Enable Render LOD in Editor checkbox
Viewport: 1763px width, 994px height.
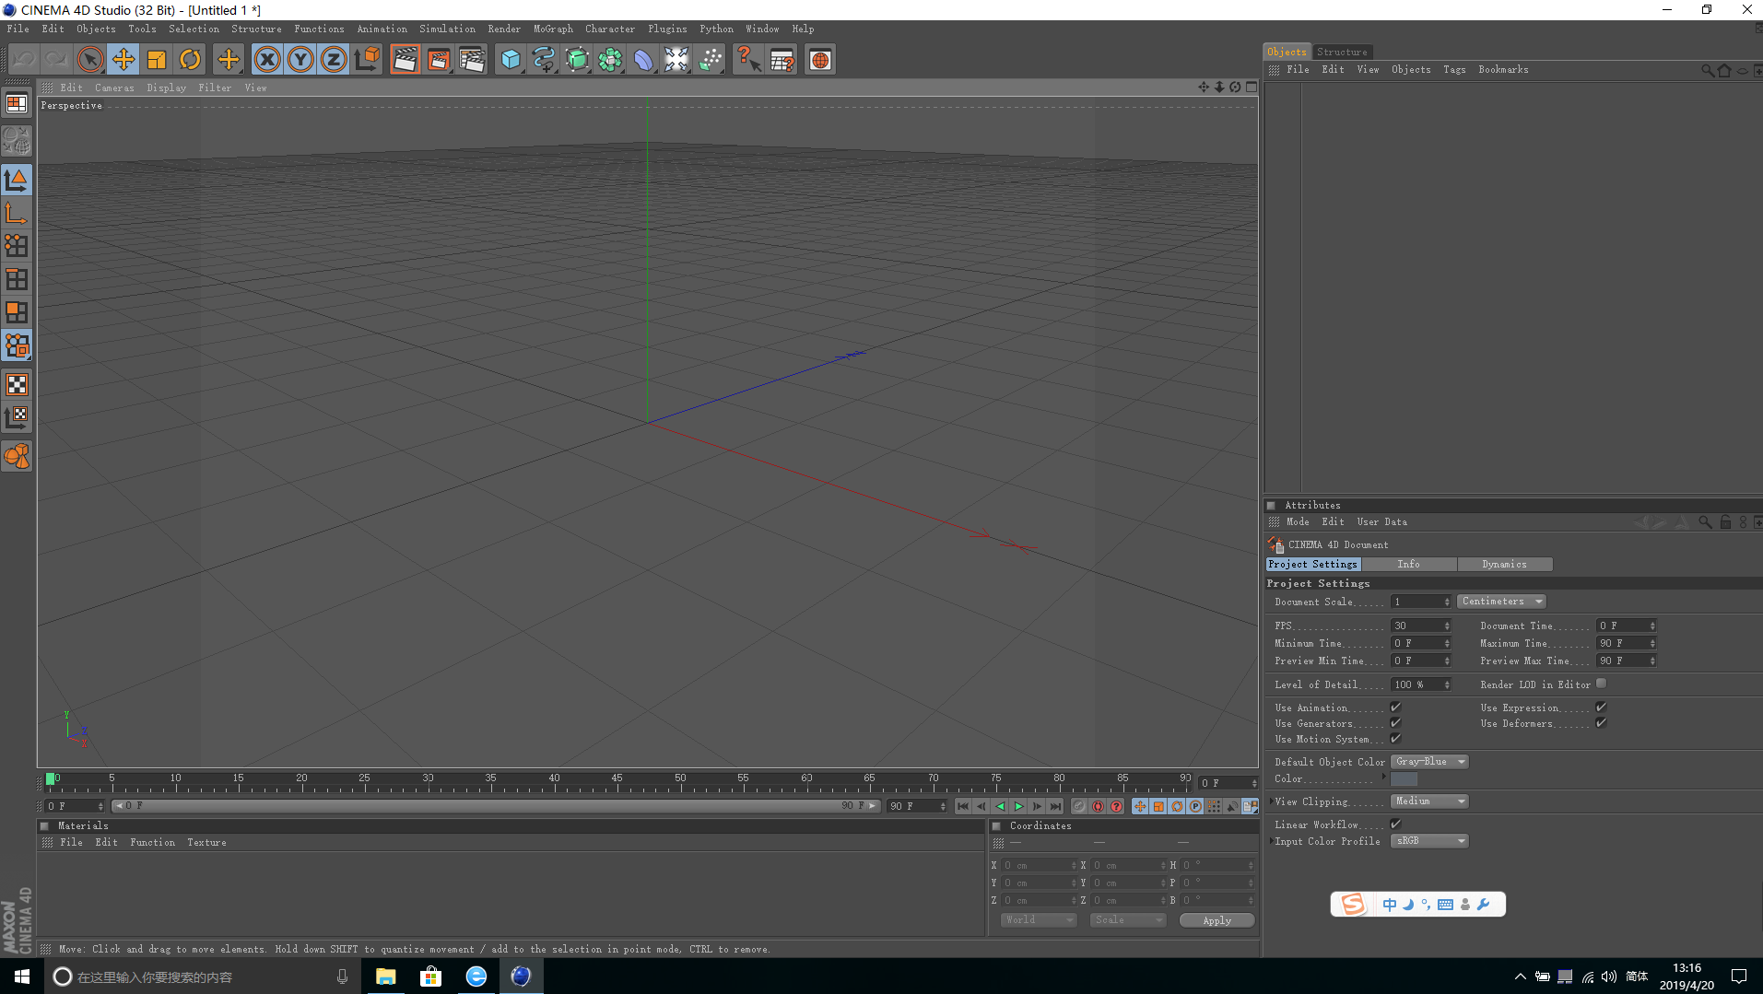point(1601,684)
